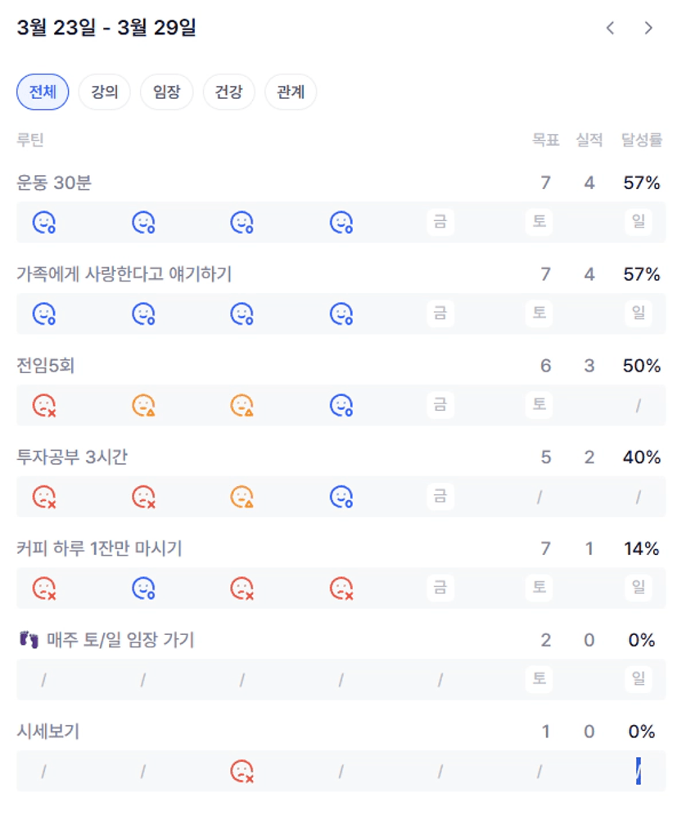The height and width of the screenshot is (820, 677).
Task: Open the 임장 category tab
Action: click(166, 92)
